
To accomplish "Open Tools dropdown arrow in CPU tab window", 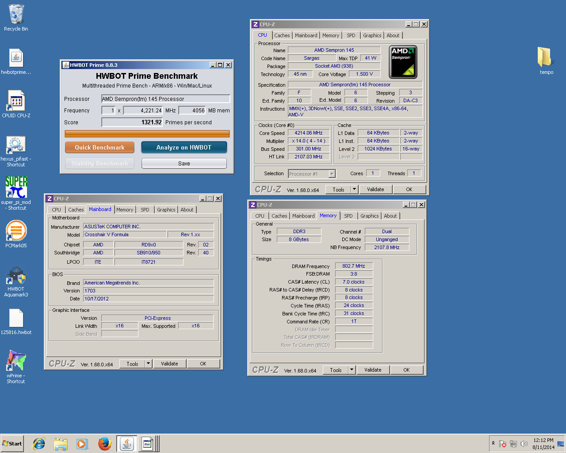I will point(354,189).
